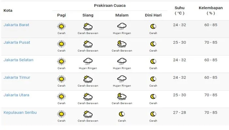229x130 pixels.
Task: Click the Dini Hari column header
Action: pos(153,15)
